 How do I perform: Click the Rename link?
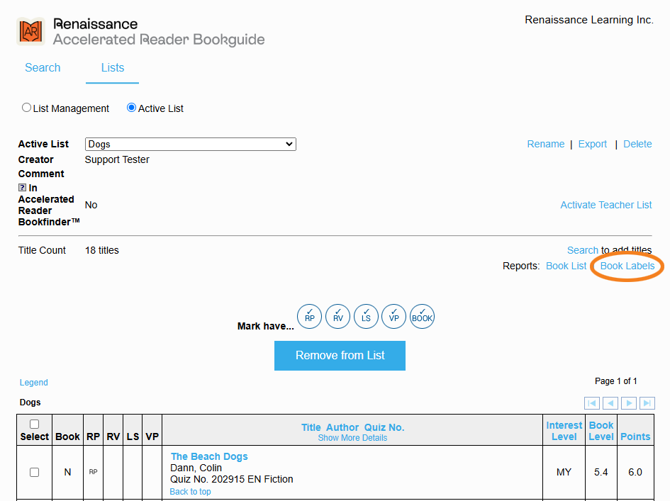click(546, 144)
